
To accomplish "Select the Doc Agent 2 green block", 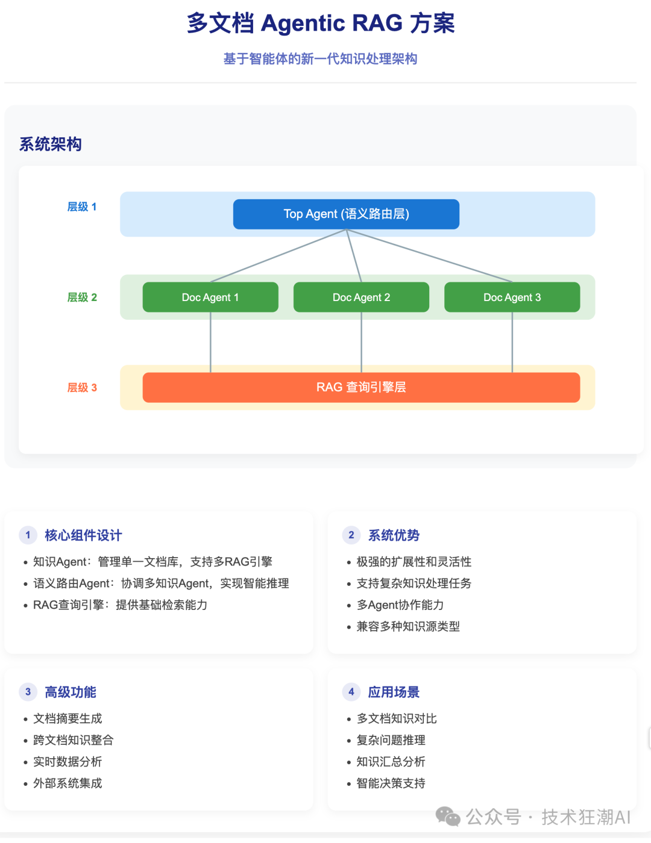I will (361, 297).
